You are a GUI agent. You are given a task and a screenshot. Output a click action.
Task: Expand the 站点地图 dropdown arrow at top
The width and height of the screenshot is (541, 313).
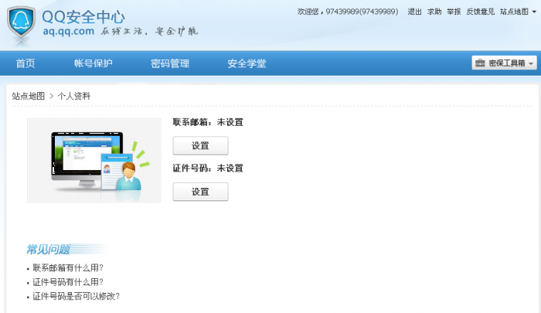(534, 12)
